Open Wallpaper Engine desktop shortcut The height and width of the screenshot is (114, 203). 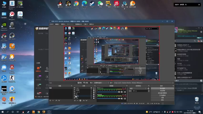12,5
